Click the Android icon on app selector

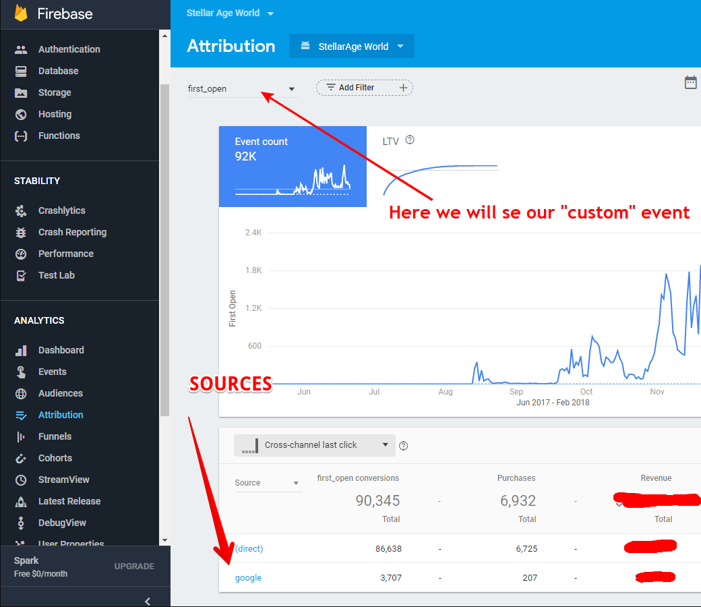click(305, 46)
